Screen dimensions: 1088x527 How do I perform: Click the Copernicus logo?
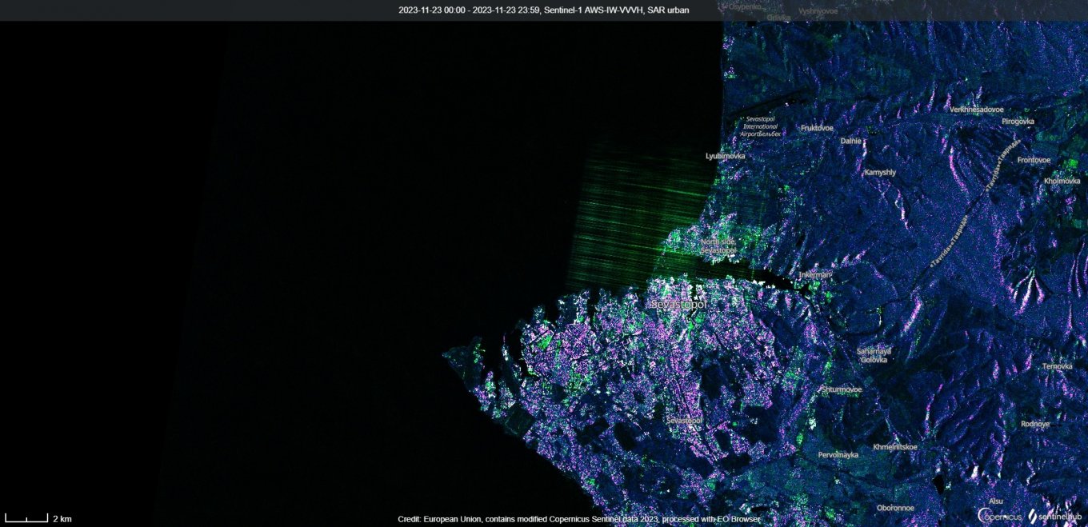point(999,516)
